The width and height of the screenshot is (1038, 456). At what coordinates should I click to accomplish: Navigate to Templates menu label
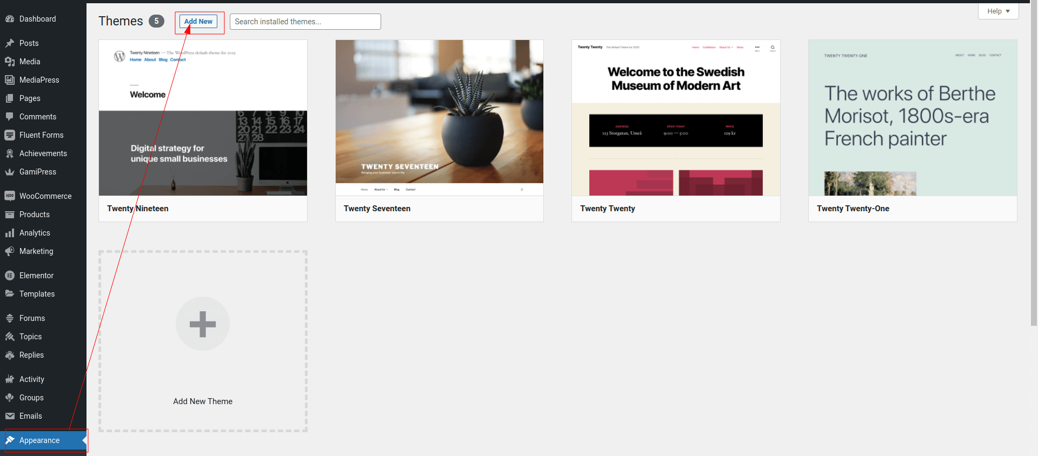coord(37,294)
